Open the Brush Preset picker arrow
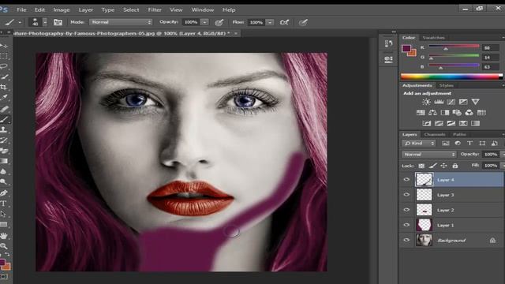This screenshot has width=505, height=284. click(x=45, y=22)
